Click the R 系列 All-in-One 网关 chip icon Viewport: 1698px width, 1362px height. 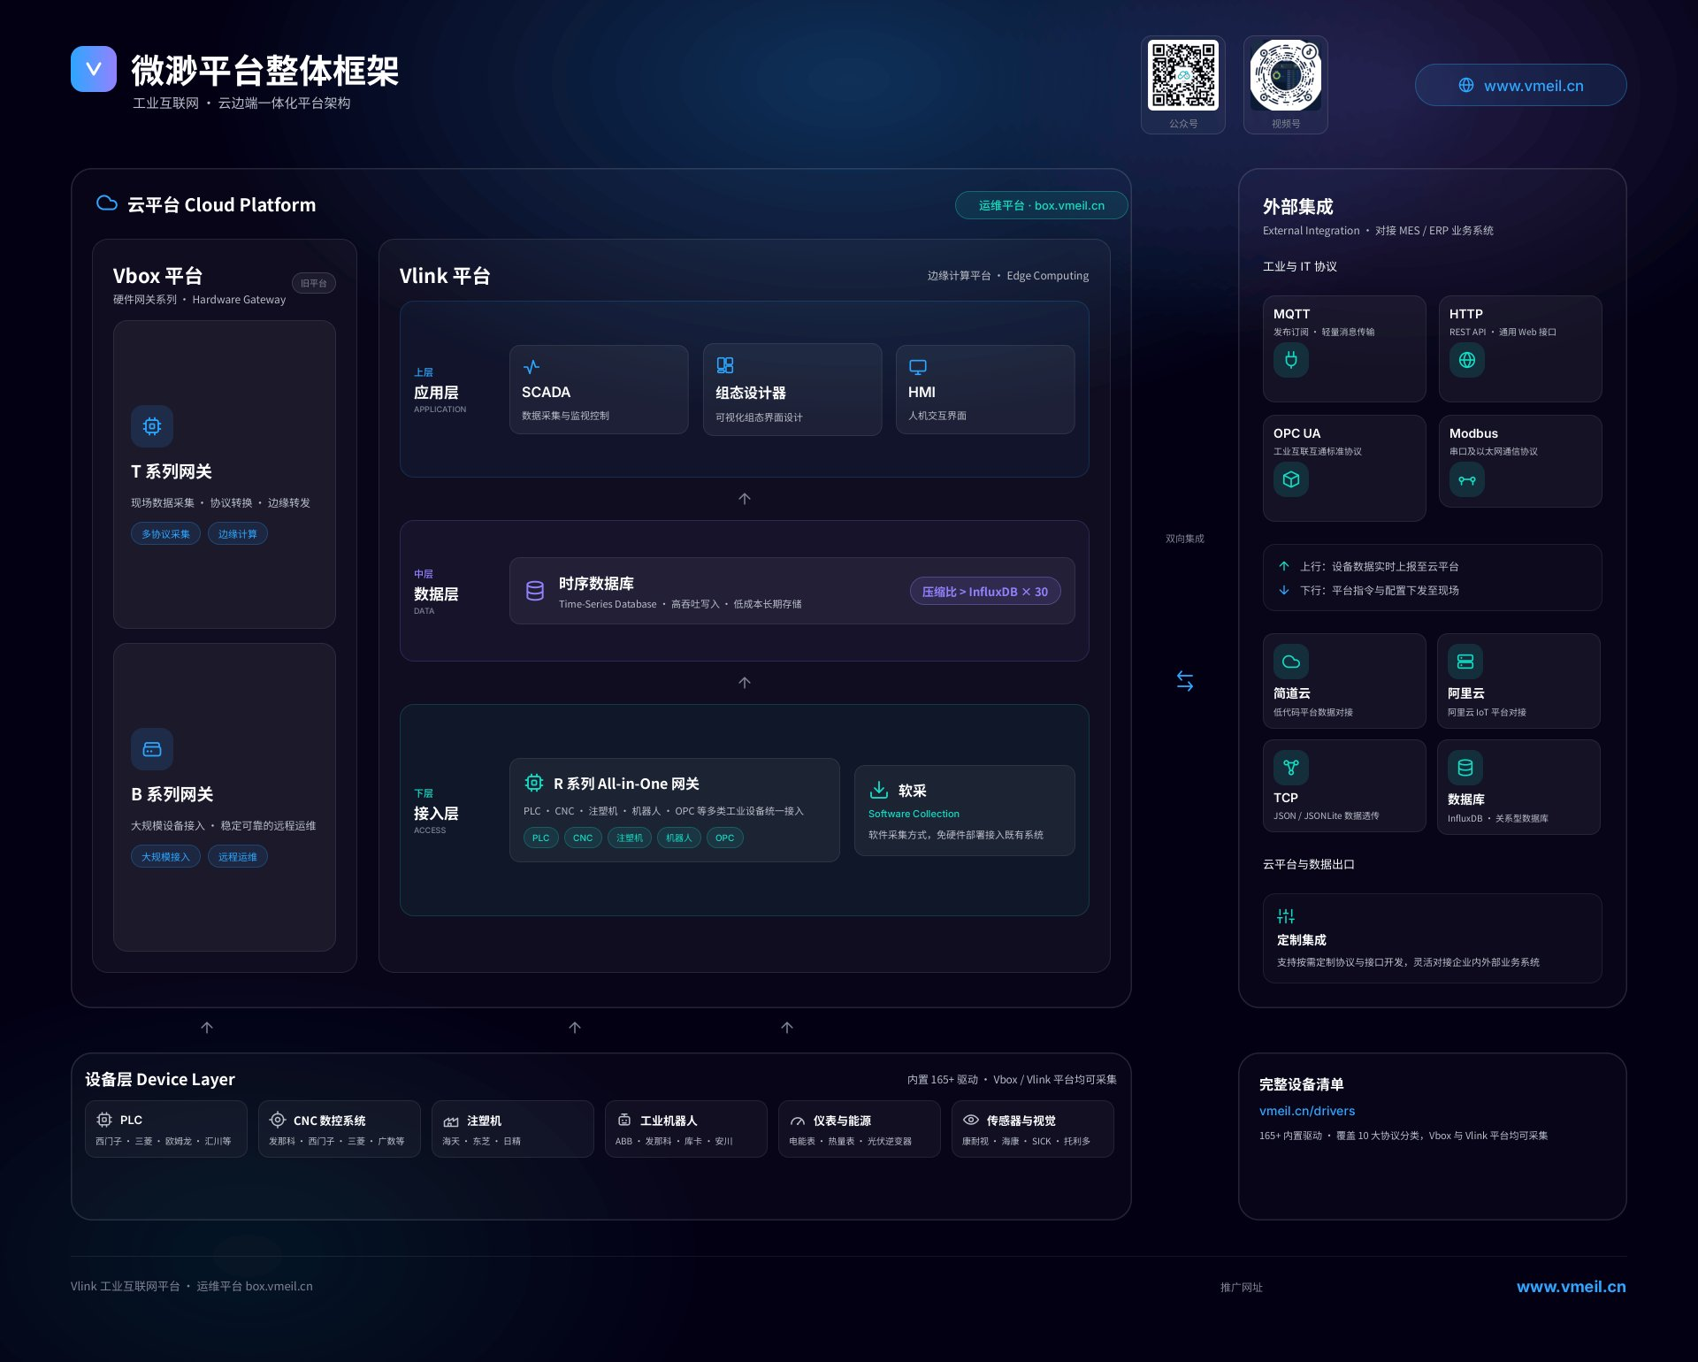tap(534, 783)
